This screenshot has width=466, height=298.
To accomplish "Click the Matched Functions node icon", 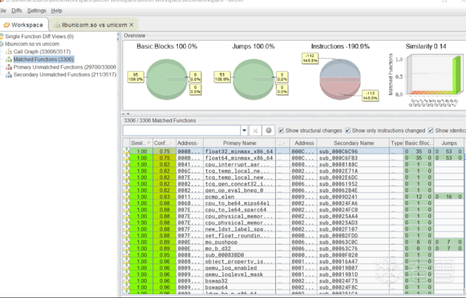I will [x=9, y=59].
